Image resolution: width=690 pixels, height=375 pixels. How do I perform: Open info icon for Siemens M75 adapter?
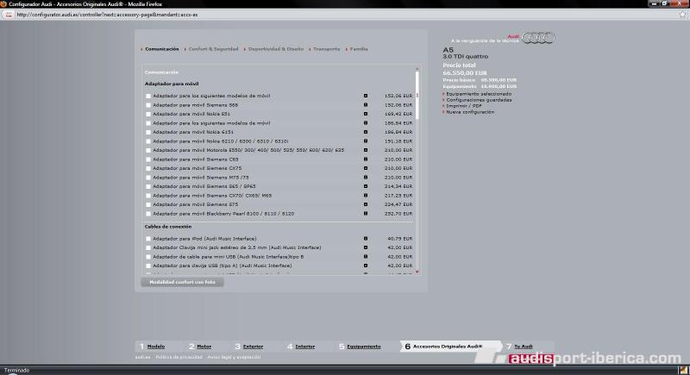[x=365, y=178]
